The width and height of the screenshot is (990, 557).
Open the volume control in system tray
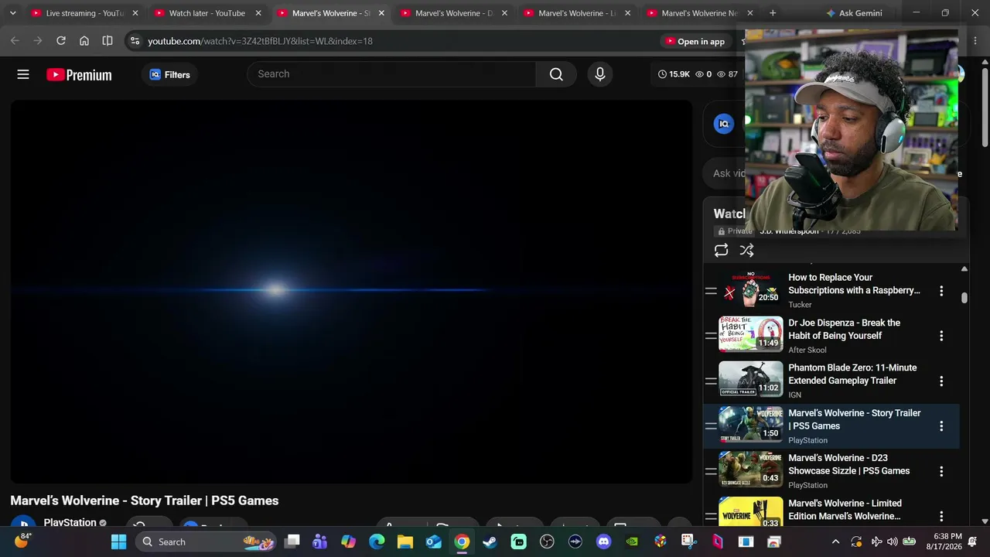coord(893,542)
